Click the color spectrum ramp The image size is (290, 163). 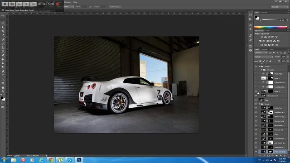(271, 27)
